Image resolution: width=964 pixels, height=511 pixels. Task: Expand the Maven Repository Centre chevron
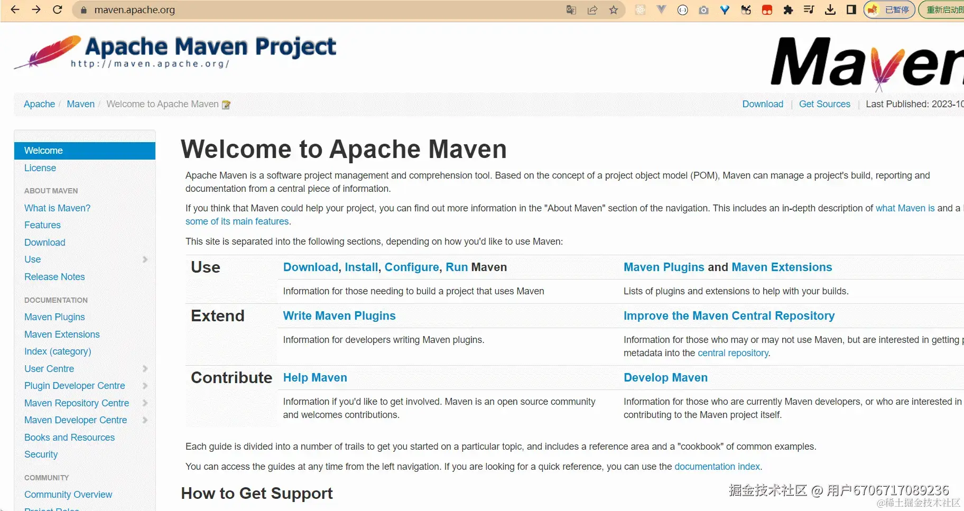point(145,403)
